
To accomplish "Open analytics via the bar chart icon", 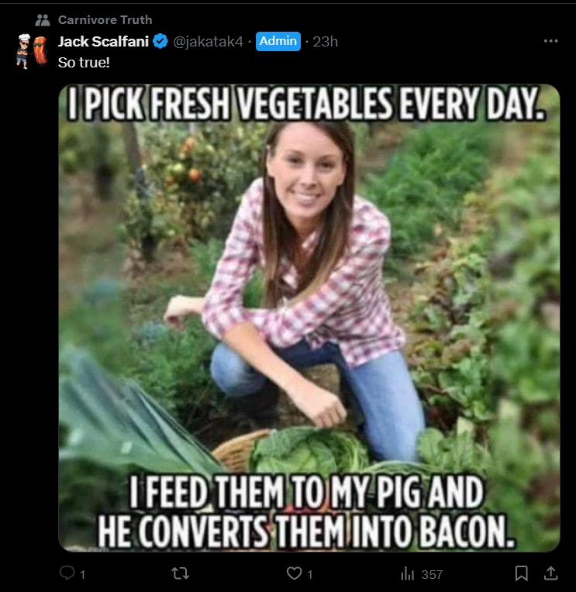I will [407, 574].
